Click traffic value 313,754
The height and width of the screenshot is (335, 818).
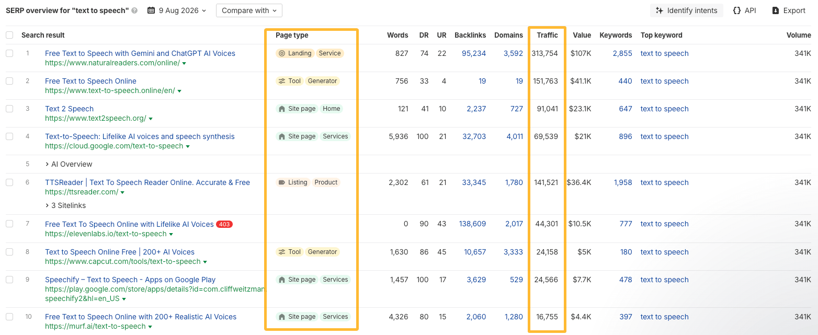coord(545,53)
